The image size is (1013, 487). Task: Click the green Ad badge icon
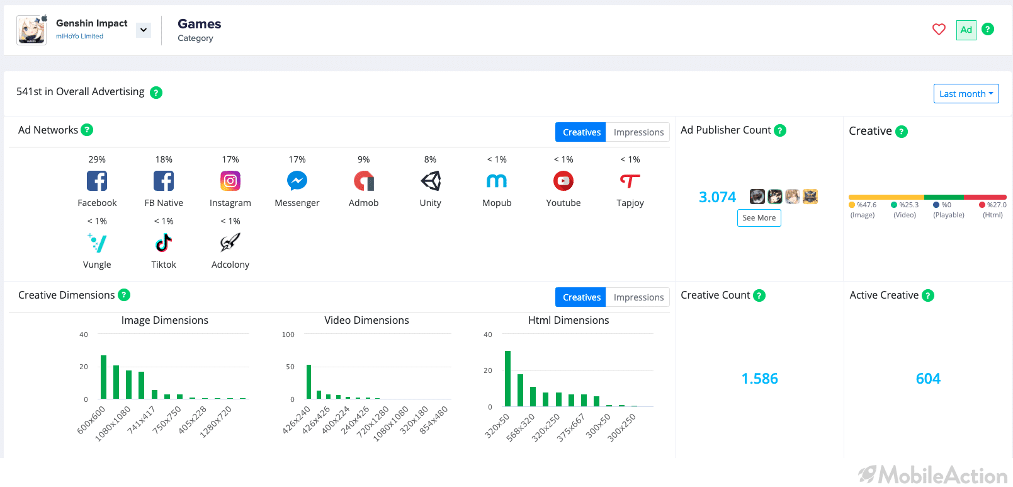click(x=966, y=30)
